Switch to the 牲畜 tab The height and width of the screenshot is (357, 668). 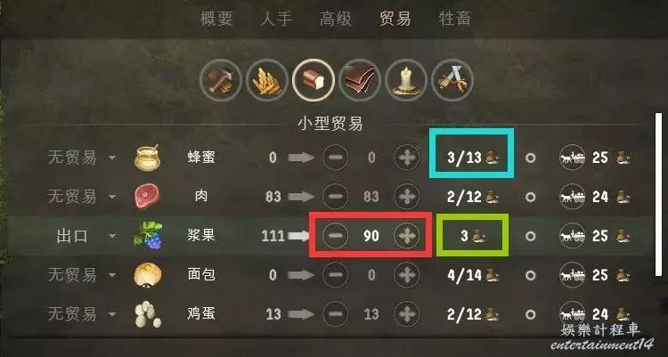454,19
